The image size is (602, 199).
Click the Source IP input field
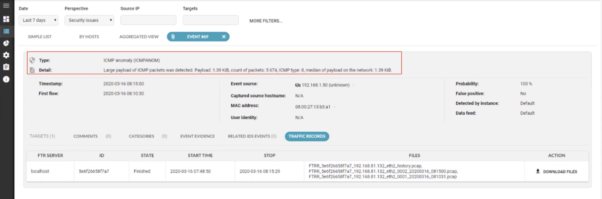148,20
